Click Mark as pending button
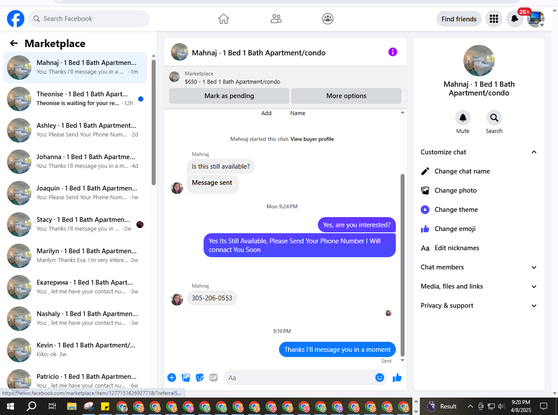Viewport: 558px width, 415px height. [x=229, y=96]
